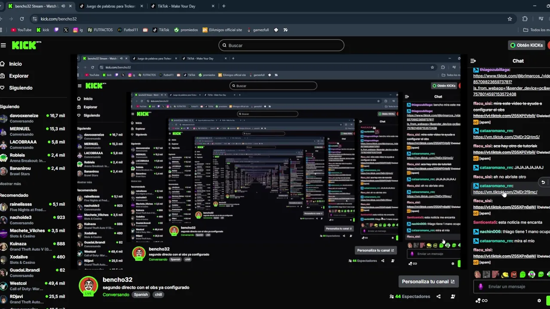Open the ig Instagram bookmark
The image size is (550, 309).
point(78,30)
